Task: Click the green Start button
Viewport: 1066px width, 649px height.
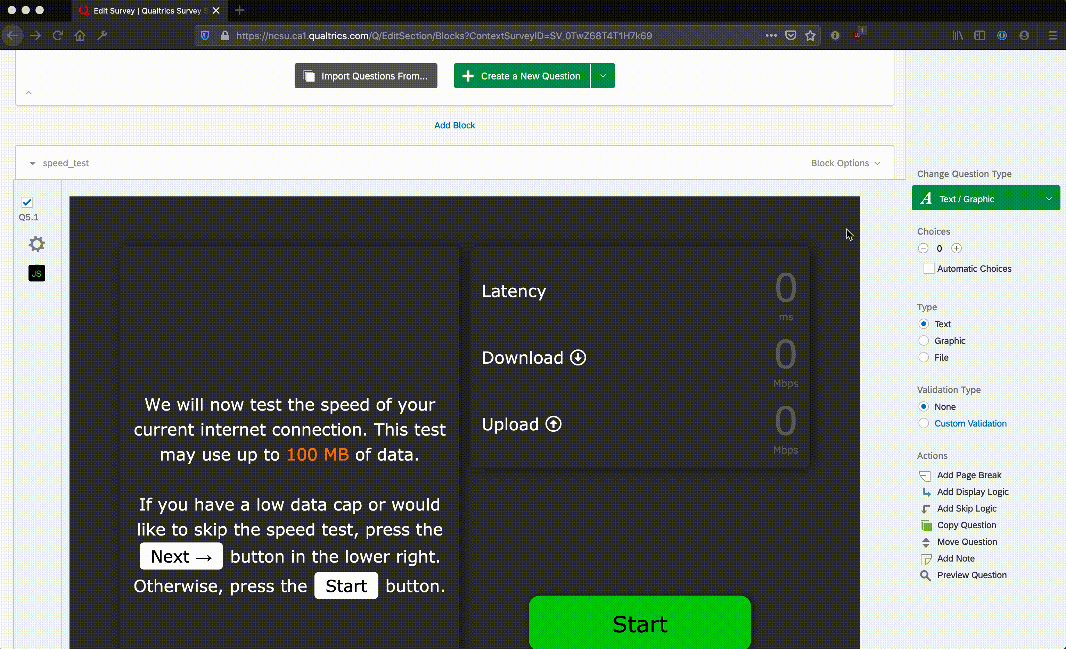Action: [639, 622]
